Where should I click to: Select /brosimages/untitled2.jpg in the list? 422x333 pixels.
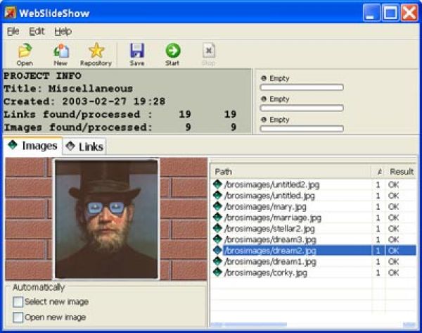(271, 184)
